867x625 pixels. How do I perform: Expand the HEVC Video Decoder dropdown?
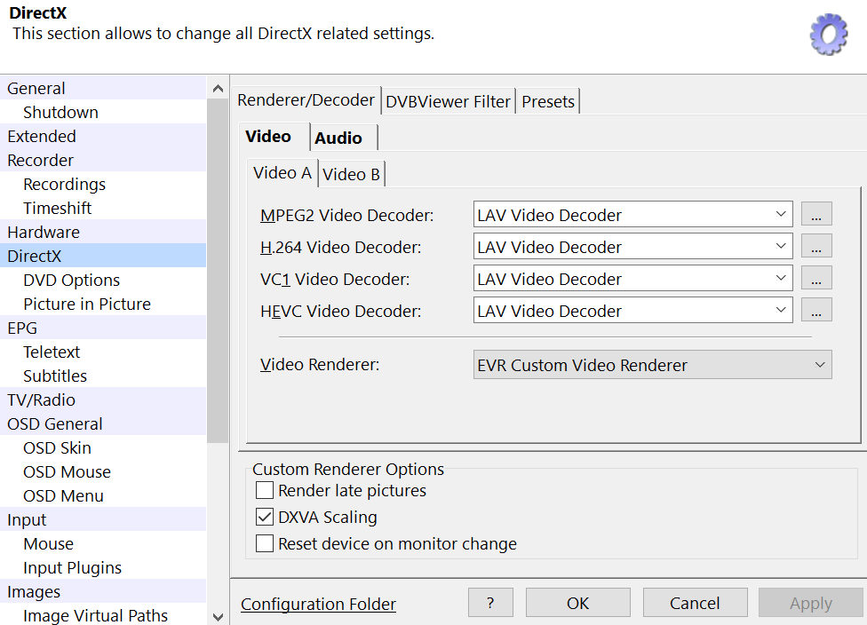pos(632,311)
